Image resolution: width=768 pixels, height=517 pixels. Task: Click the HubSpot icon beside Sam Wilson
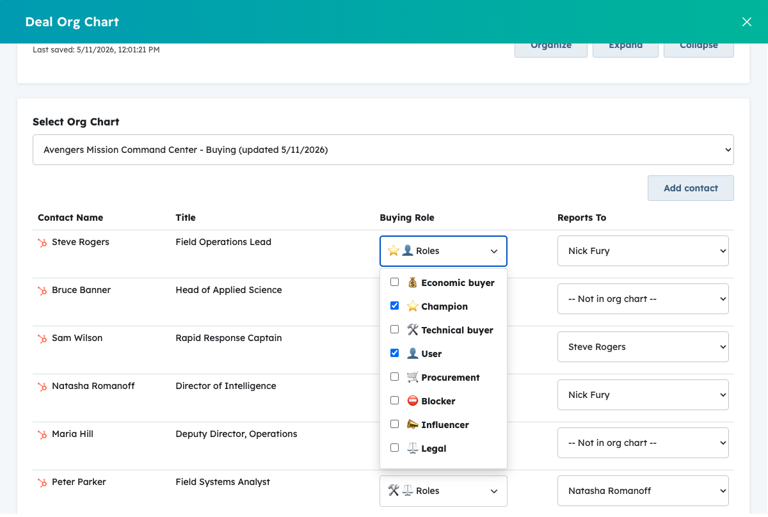pyautogui.click(x=42, y=339)
